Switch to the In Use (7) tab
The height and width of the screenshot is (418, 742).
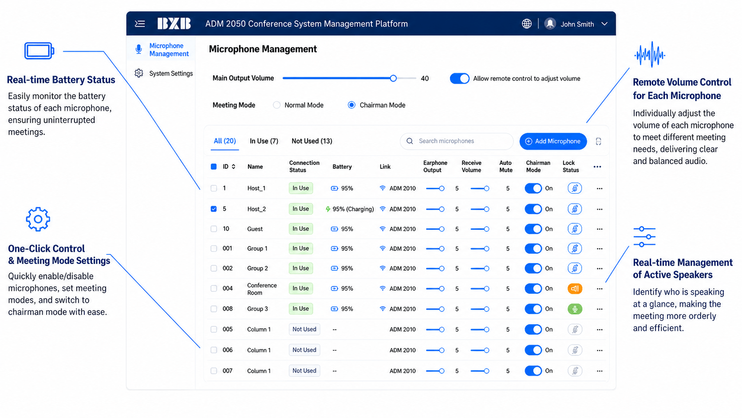[x=264, y=141]
